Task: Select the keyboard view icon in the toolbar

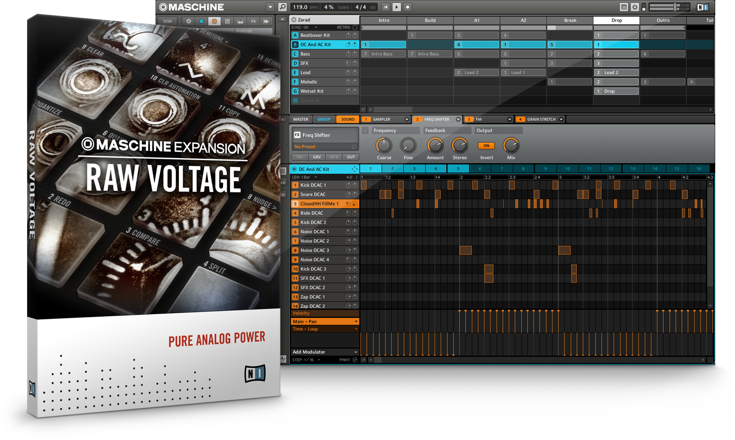Action: pyautogui.click(x=241, y=21)
